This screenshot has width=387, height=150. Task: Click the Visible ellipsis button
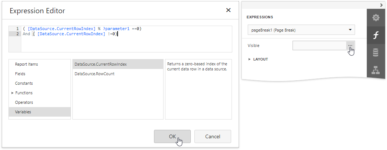350,45
